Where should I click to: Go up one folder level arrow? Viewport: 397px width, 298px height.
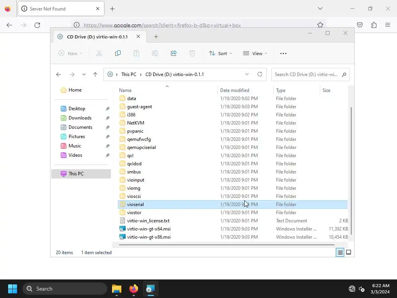click(95, 74)
